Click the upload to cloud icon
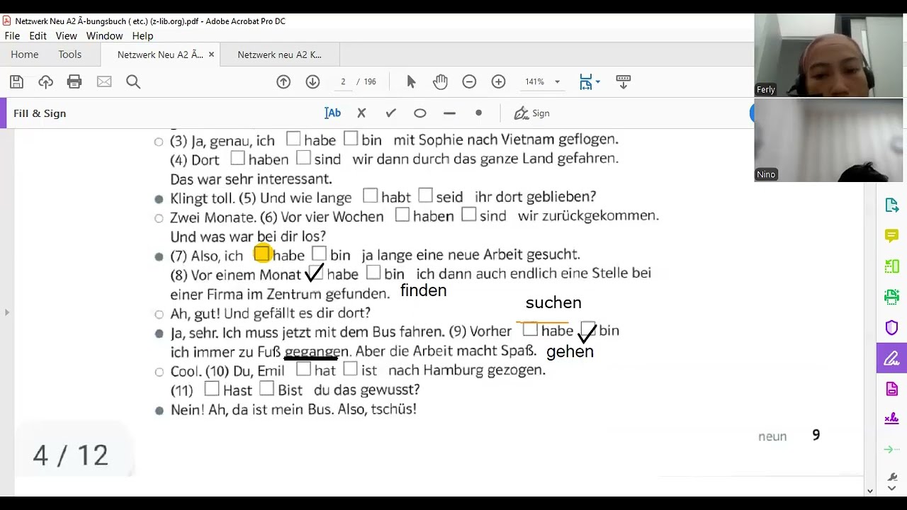The width and height of the screenshot is (907, 510). point(46,82)
